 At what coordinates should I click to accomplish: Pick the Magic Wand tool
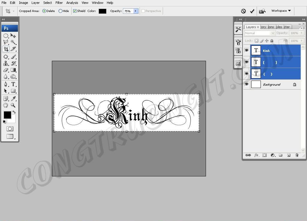13,42
